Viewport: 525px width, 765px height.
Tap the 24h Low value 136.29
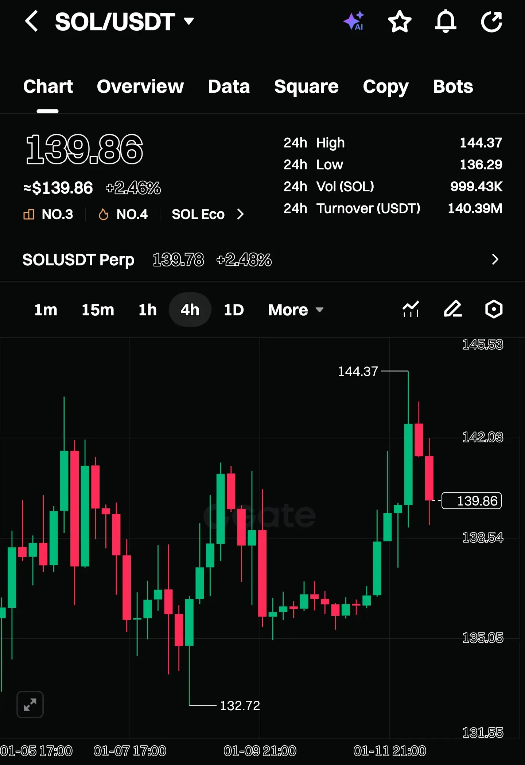click(x=481, y=165)
